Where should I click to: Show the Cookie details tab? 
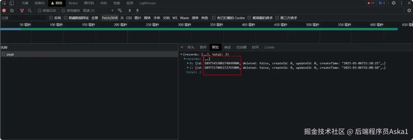click(x=269, y=47)
